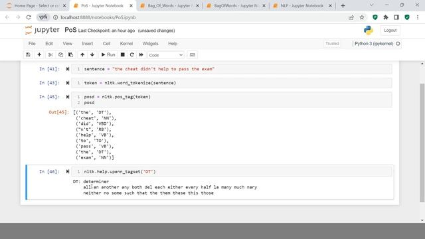
Task: Click the kernel idle circle indicator
Action: (398, 44)
